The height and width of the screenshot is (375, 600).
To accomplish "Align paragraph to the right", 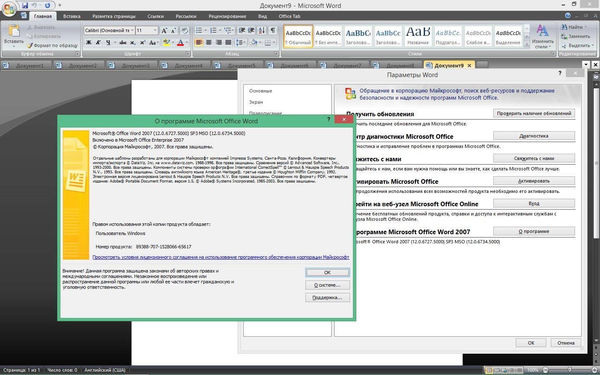I will [x=218, y=42].
